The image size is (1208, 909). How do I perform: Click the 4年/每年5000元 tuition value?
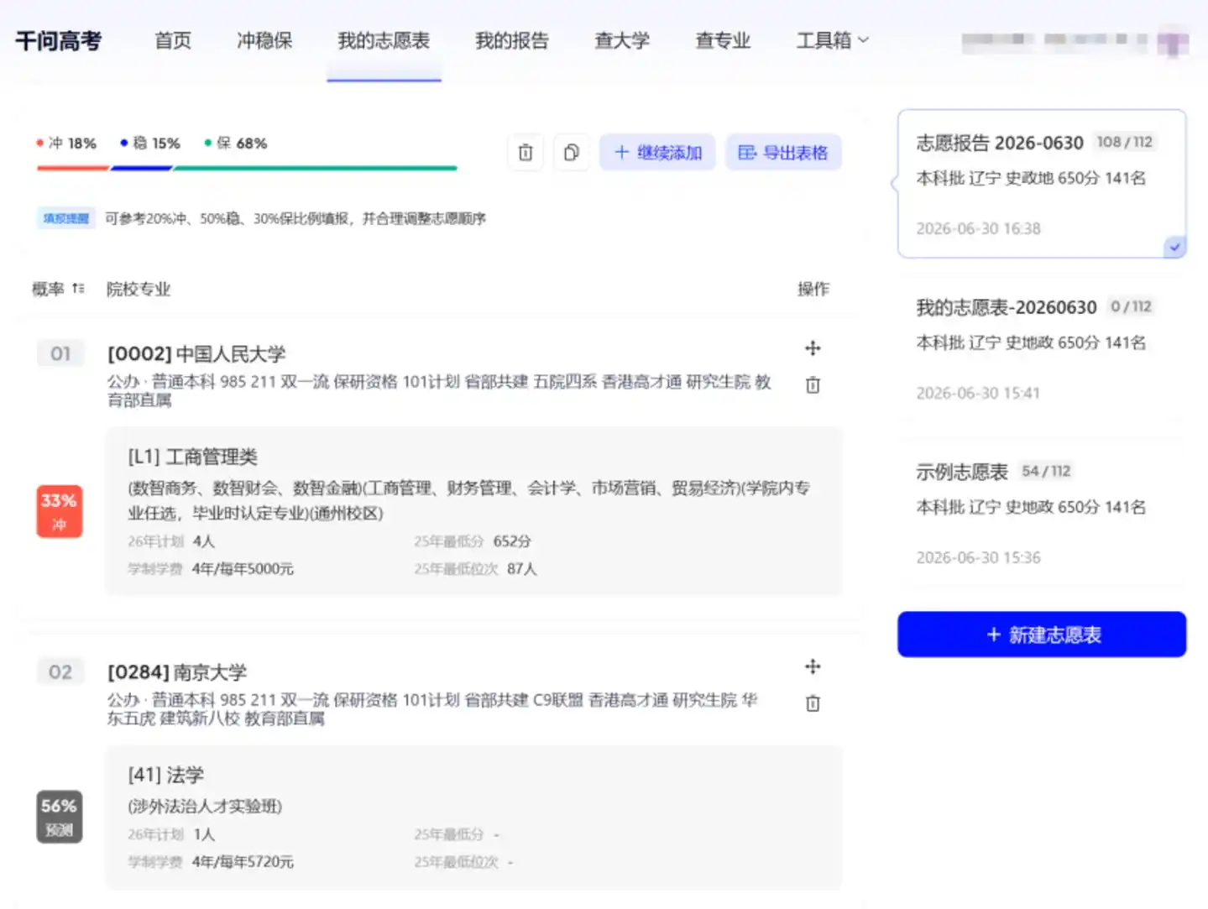(243, 569)
